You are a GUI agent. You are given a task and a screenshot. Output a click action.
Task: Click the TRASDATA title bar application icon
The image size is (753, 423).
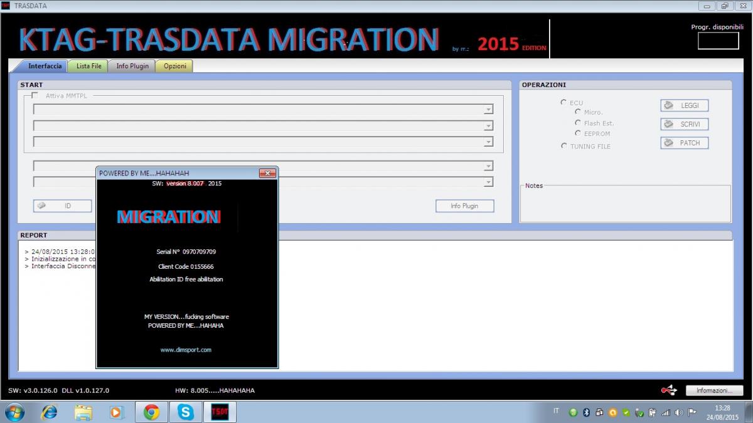pyautogui.click(x=6, y=6)
